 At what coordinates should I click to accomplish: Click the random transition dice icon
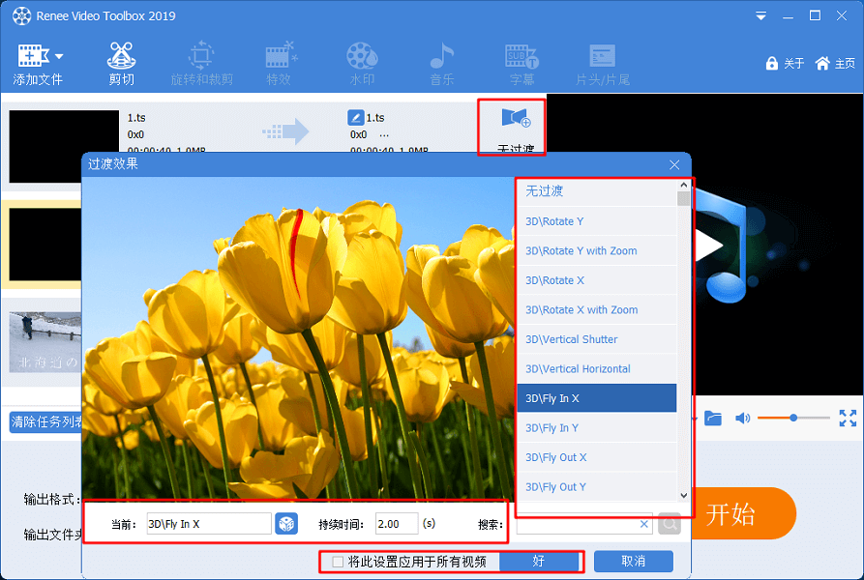tap(286, 524)
